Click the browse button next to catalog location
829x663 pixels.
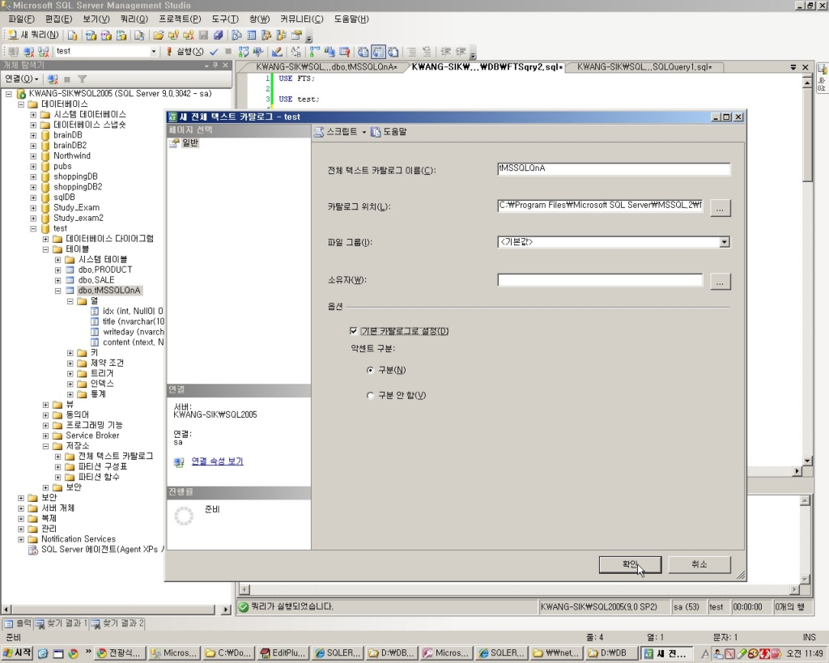pyautogui.click(x=720, y=207)
